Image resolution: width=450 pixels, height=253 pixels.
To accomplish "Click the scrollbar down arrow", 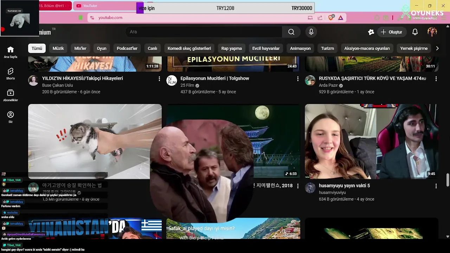I will 448,237.
